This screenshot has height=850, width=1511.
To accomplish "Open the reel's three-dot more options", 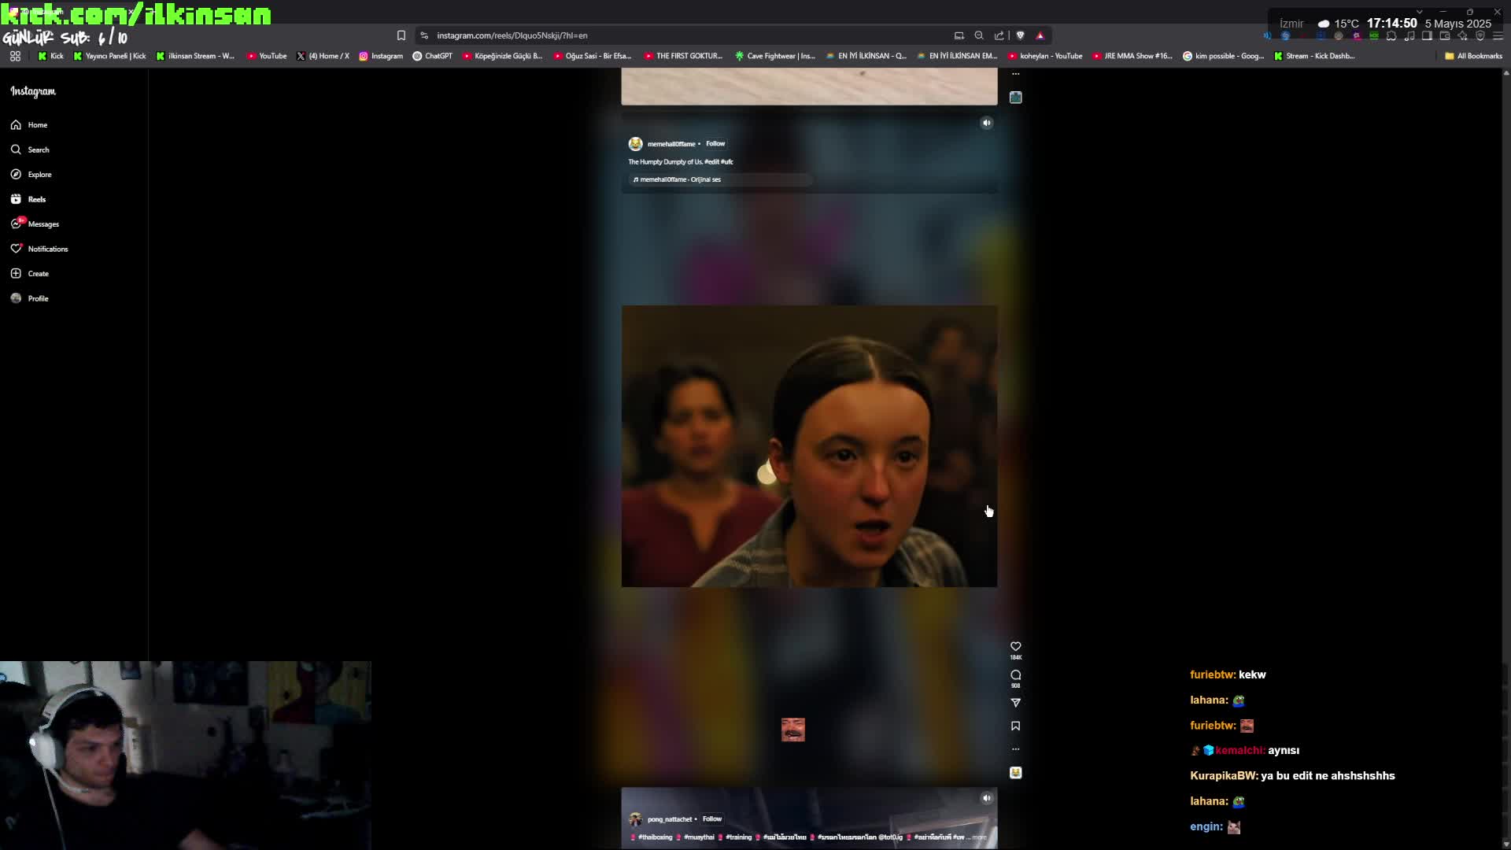I will coord(1015,749).
